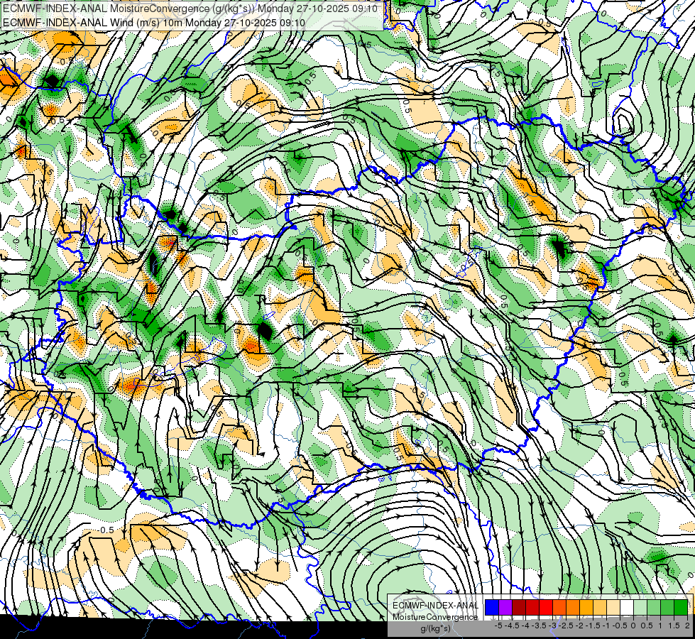Click the MoistureConvergence title line at top
695x639 pixels.
coord(190,9)
